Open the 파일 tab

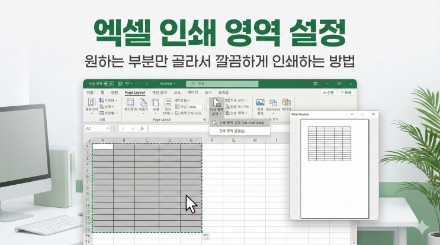click(x=90, y=92)
